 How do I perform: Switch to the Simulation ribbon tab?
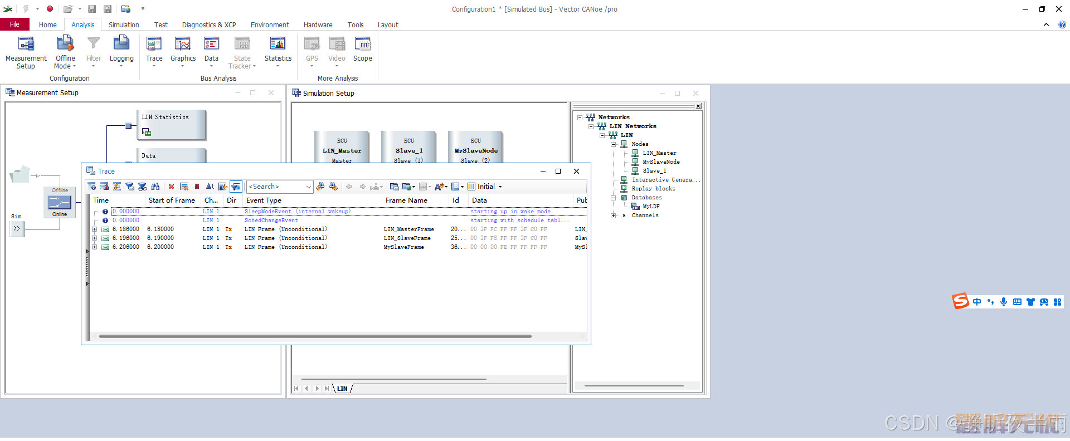124,24
